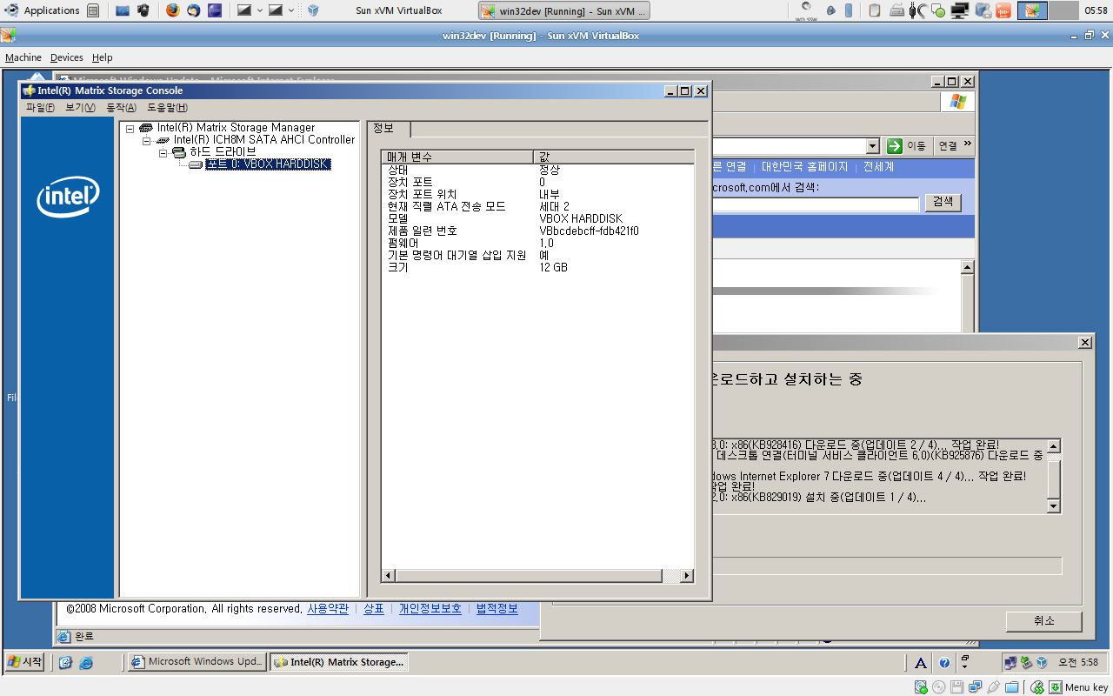Screen dimensions: 1113x696
Task: Select the 정보 tab
Action: [x=383, y=129]
